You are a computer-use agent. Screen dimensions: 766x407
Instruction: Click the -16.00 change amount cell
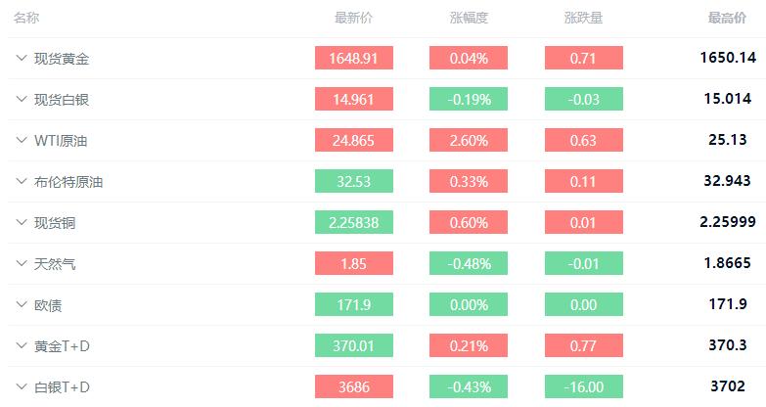point(583,387)
